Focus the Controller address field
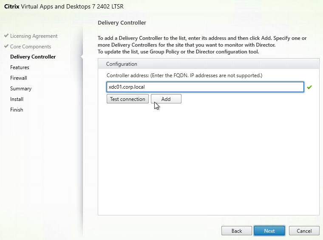This screenshot has height=240, width=323. (x=205, y=87)
